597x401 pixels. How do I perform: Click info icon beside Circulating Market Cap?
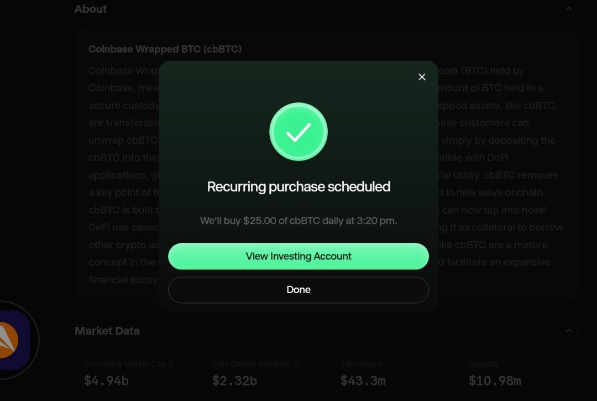coord(171,364)
